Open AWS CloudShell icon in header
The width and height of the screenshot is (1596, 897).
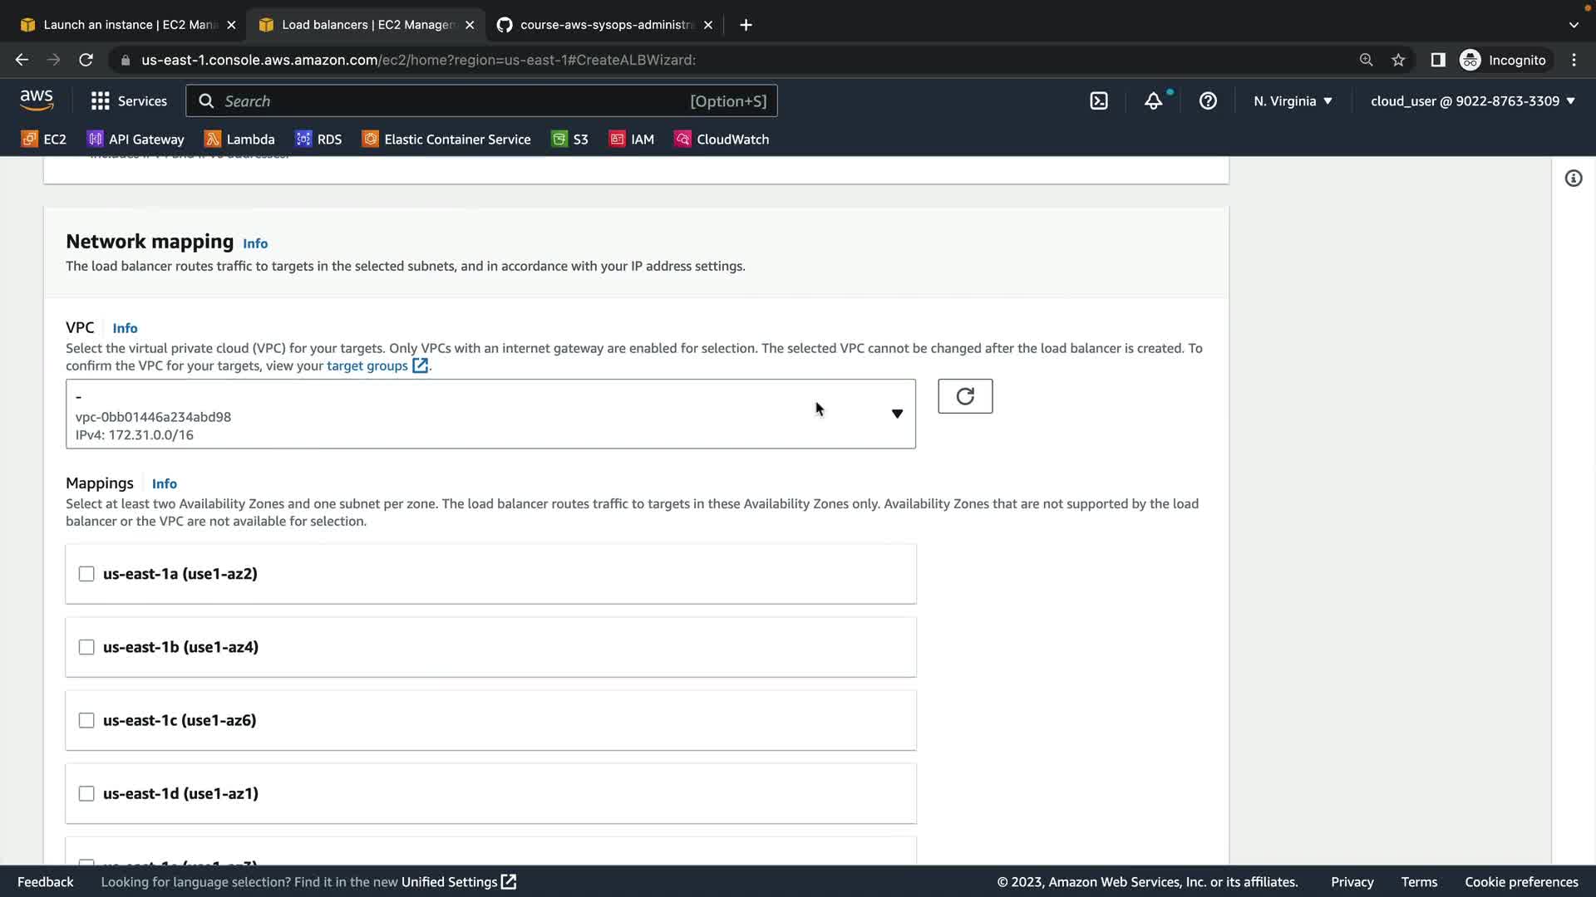1099,101
